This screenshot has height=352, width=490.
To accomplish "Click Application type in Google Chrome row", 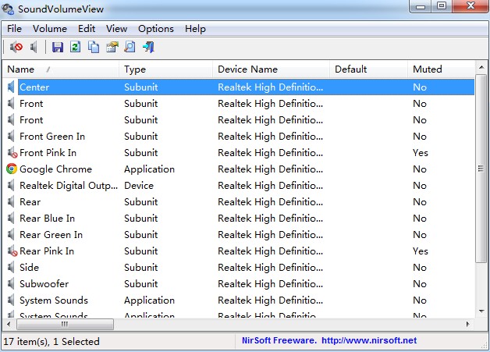I will click(149, 169).
